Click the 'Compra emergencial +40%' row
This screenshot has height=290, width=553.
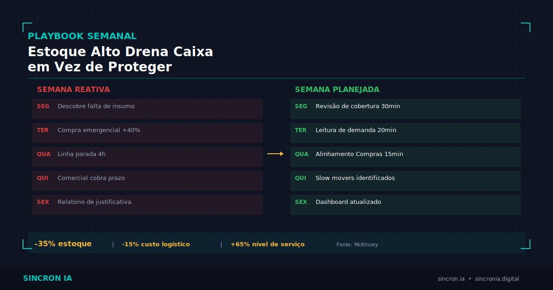coord(147,133)
